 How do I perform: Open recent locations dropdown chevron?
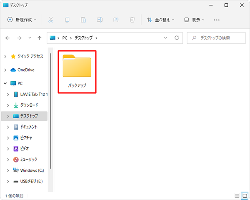point(30,38)
